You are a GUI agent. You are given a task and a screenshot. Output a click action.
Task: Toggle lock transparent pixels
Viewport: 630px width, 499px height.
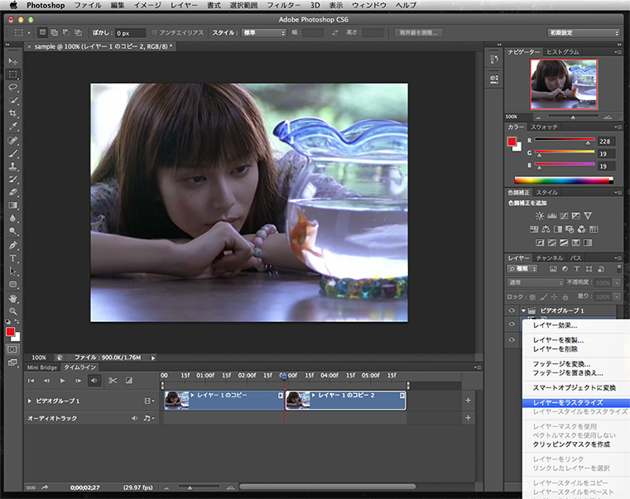click(532, 297)
